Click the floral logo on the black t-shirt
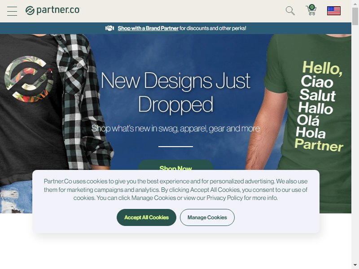Viewport: 359px width, 269px height. [x=29, y=79]
